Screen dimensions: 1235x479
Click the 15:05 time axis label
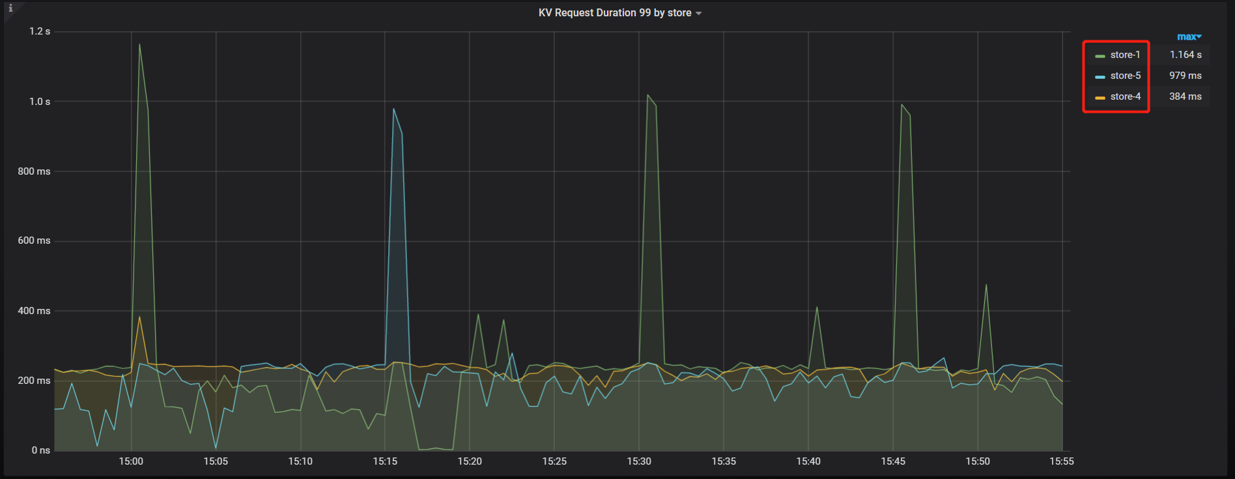point(216,461)
